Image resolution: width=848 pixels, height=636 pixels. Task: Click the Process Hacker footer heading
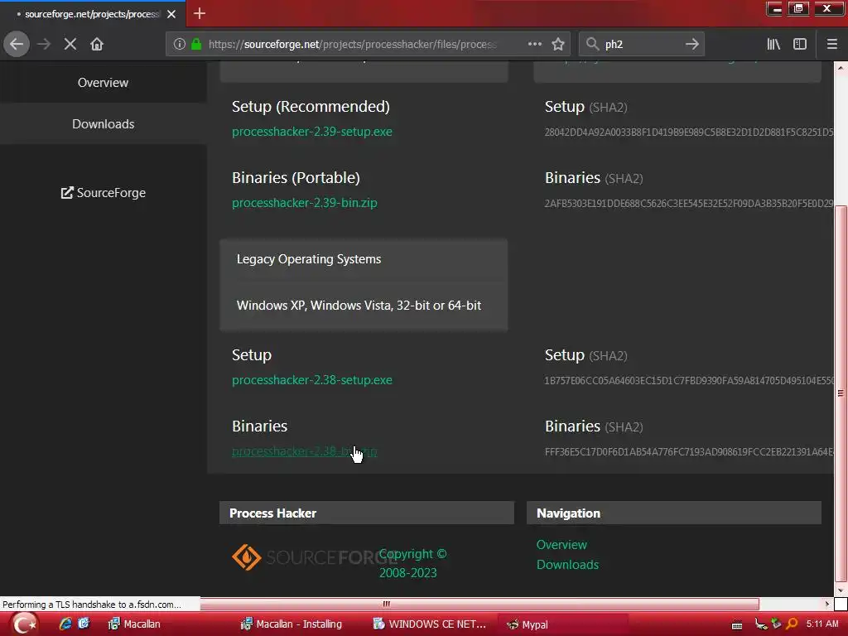272,513
